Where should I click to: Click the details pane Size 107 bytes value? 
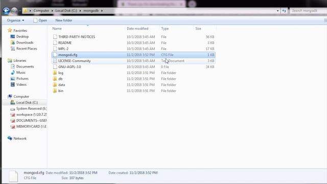[76, 178]
